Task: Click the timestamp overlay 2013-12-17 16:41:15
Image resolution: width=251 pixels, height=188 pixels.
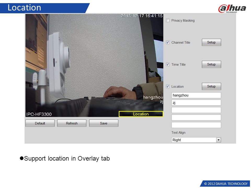Action: [x=142, y=16]
